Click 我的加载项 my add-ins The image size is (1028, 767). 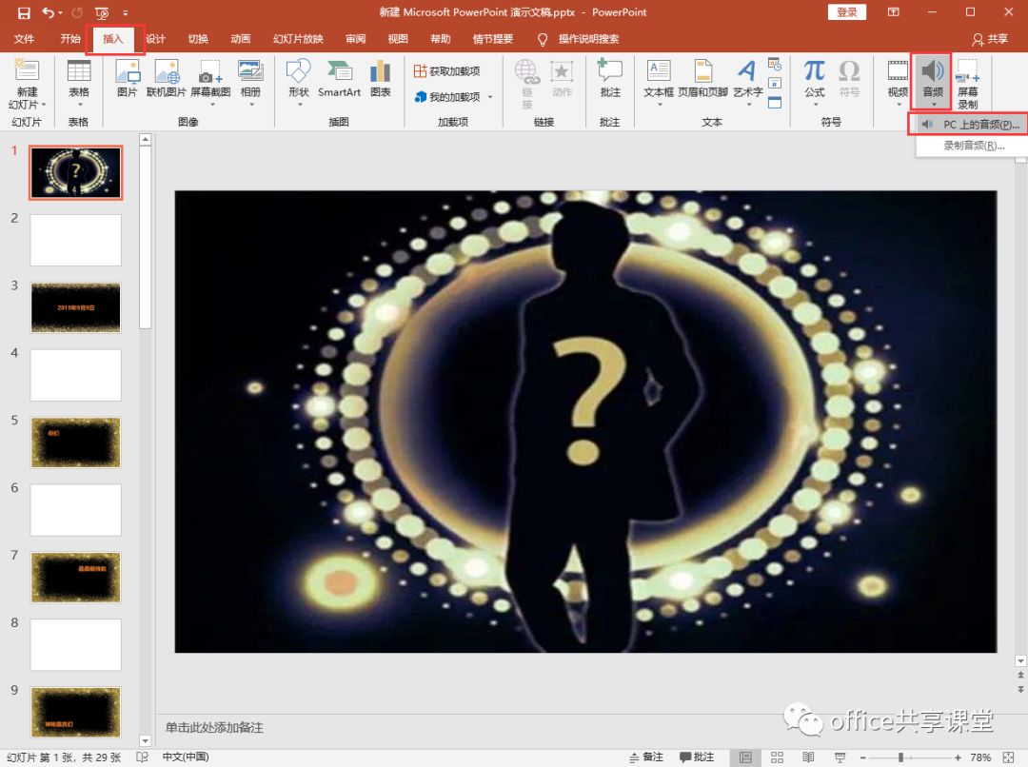pyautogui.click(x=447, y=97)
